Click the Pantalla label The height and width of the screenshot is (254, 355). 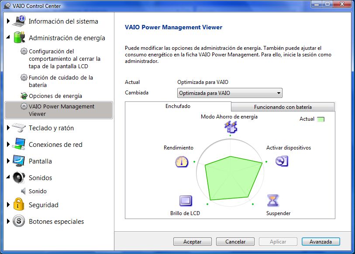tap(40, 161)
